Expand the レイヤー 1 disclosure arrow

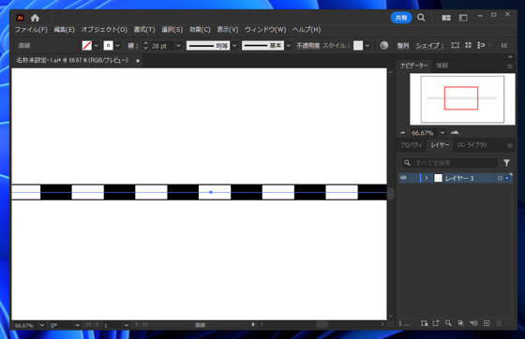point(427,178)
